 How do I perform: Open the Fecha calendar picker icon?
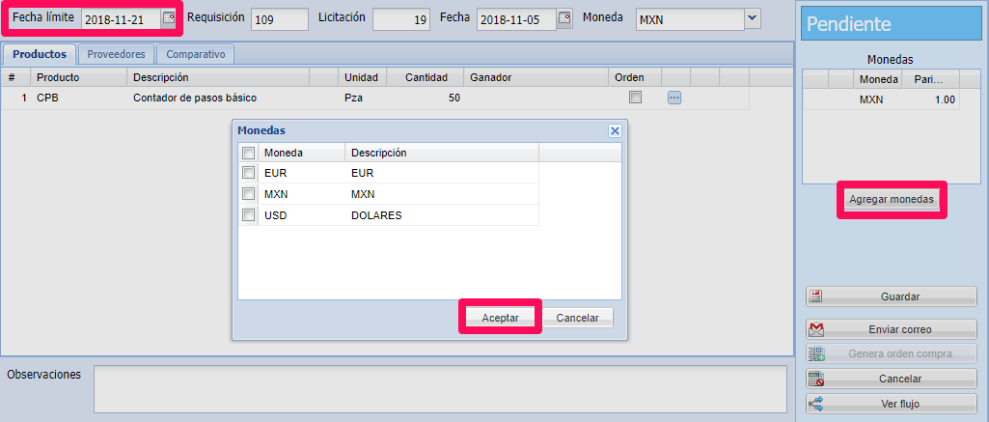(564, 19)
